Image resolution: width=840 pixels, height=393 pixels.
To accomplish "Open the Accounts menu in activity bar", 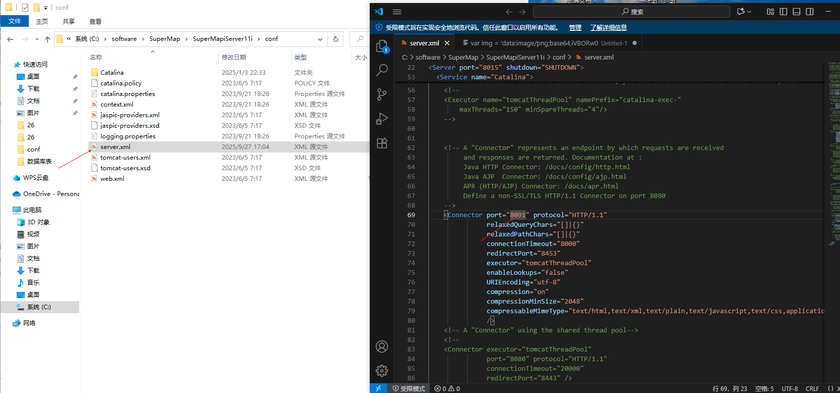I will coord(382,347).
